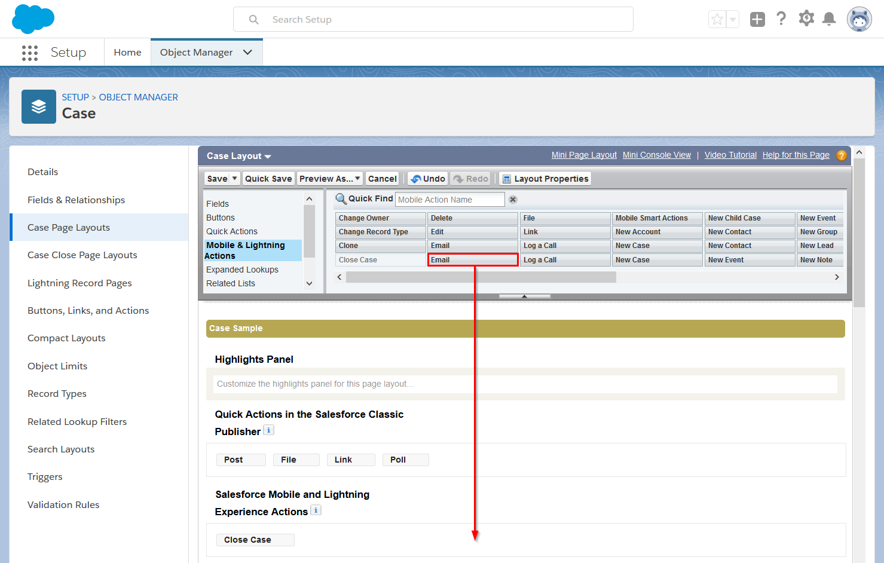Select Mobile & Lightning Actions category
Screen dimensions: 884x563
point(253,250)
